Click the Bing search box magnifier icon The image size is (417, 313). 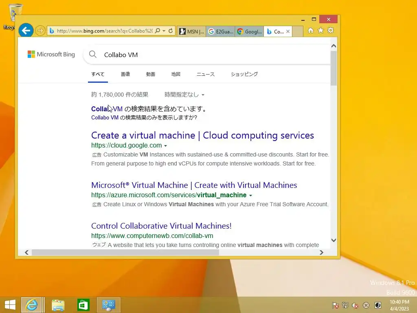(92, 54)
